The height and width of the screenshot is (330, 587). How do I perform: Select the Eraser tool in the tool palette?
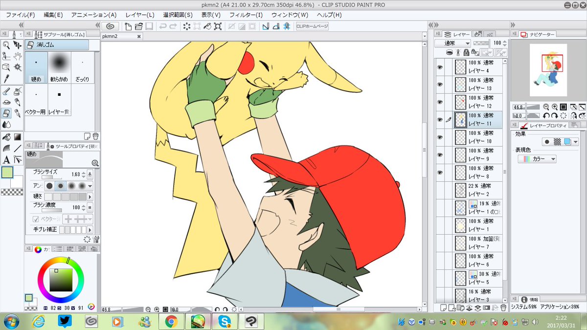(6, 113)
